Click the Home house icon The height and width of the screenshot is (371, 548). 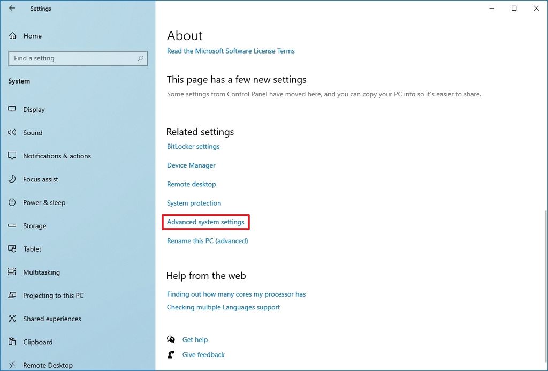click(12, 35)
